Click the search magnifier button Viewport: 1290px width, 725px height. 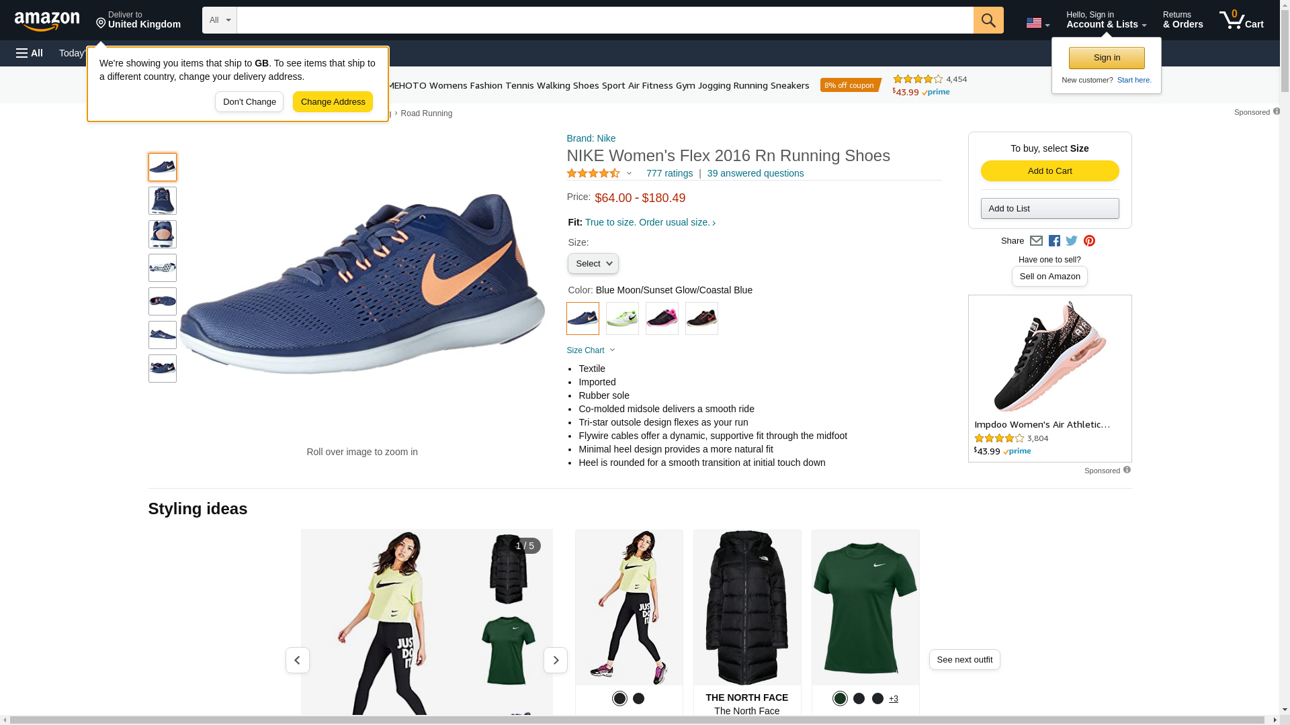click(988, 20)
